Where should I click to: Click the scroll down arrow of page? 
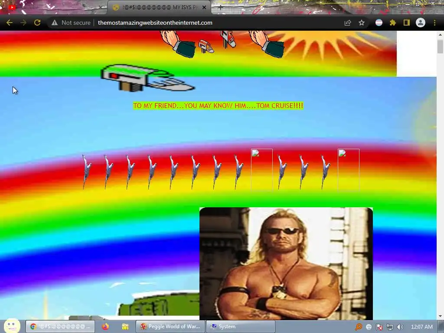(x=440, y=316)
